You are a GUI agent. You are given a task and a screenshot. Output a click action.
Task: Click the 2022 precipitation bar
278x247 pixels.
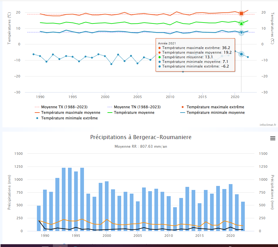(x=243, y=216)
